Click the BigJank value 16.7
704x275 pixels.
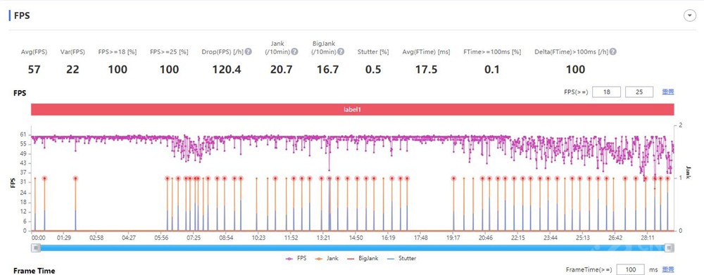point(328,70)
